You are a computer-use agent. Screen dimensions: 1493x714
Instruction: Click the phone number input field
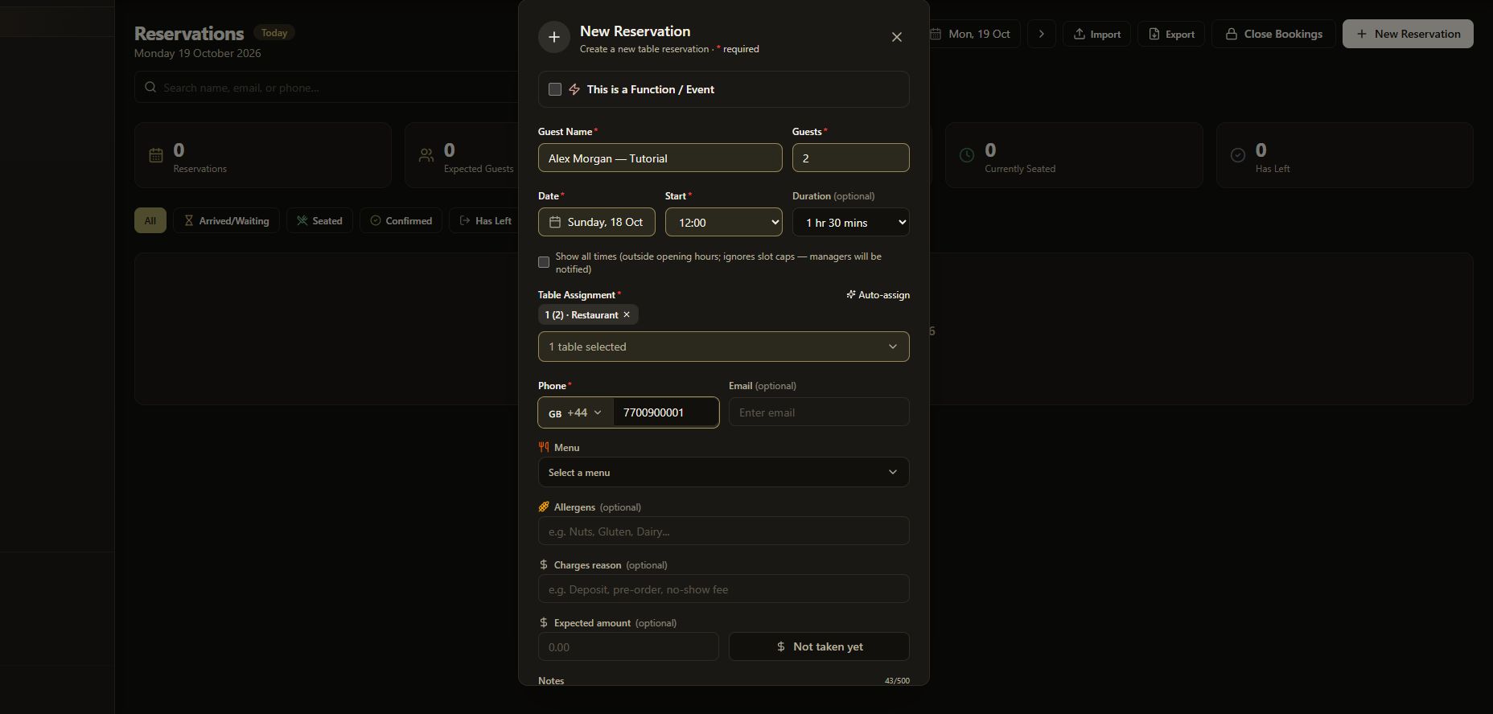(x=665, y=412)
